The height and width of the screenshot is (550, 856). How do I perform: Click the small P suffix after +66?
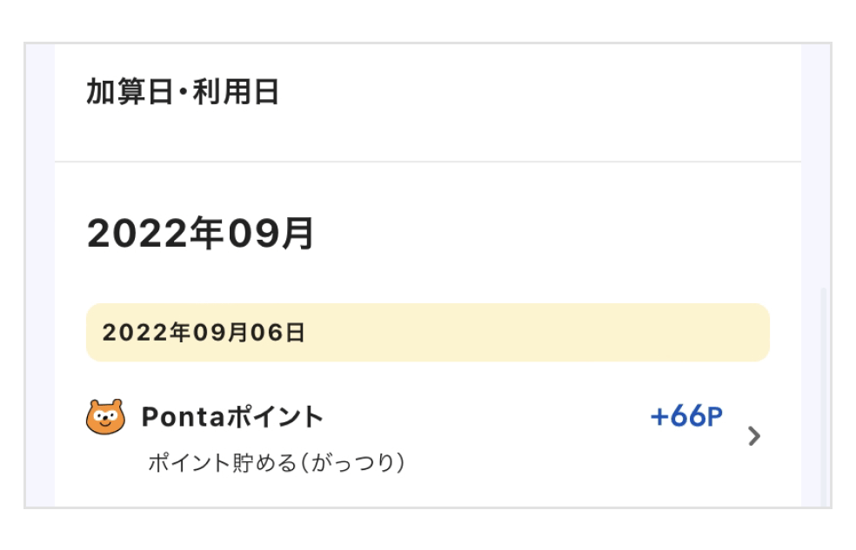pyautogui.click(x=714, y=419)
